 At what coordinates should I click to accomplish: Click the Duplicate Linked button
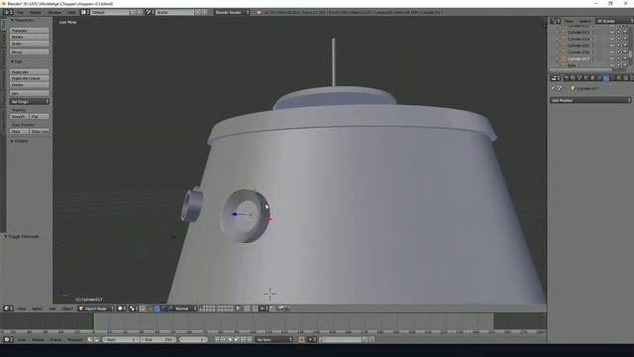[30, 78]
